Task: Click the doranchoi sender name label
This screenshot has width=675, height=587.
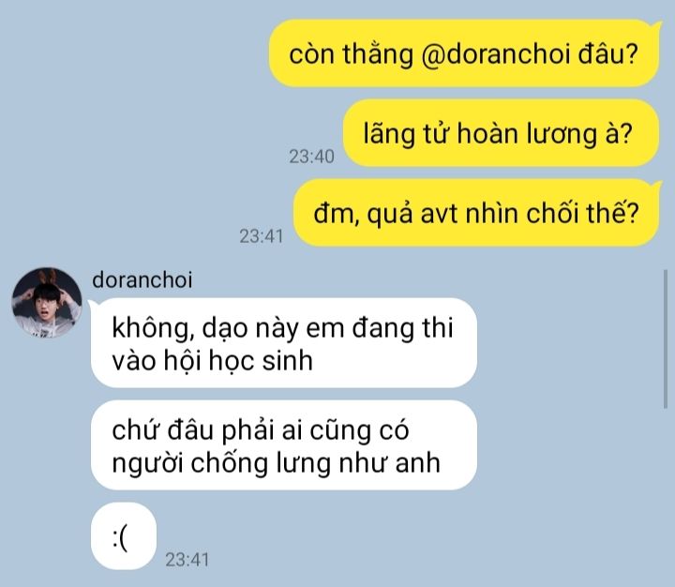Action: point(142,280)
